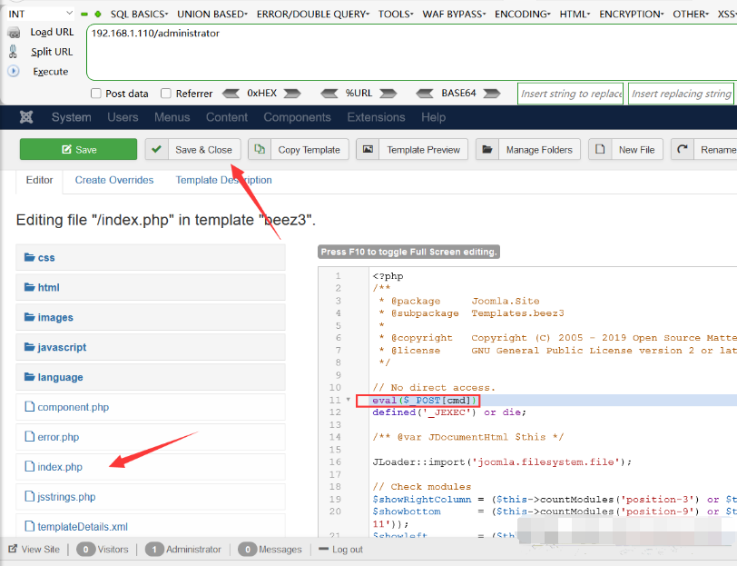Expand the css folder

(x=151, y=257)
